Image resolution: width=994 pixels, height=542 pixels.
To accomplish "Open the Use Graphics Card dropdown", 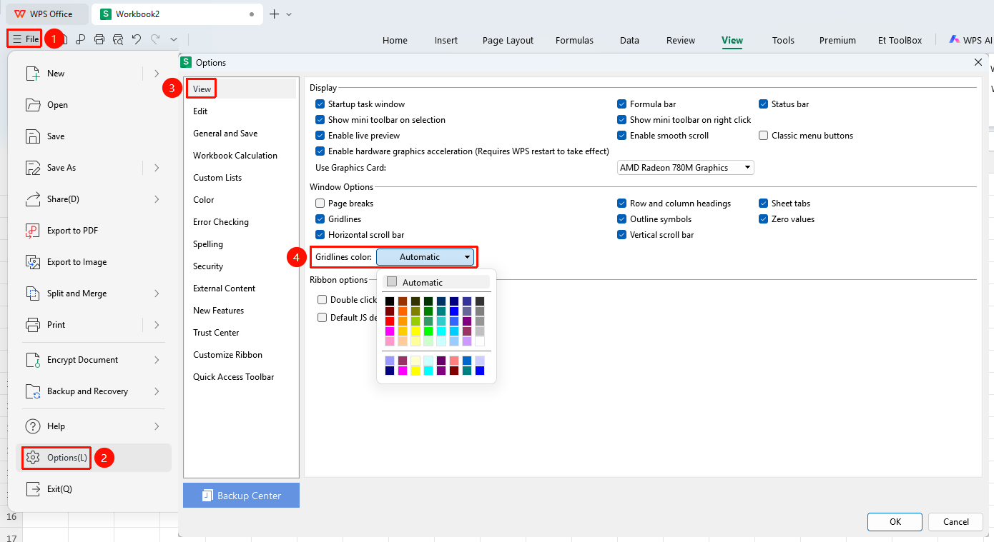I will (x=686, y=168).
